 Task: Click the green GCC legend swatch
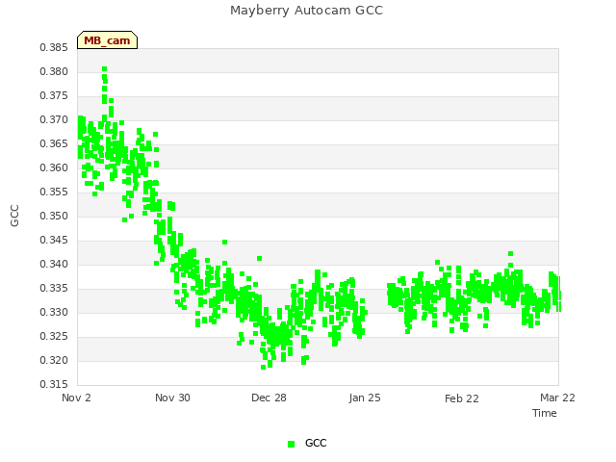pos(291,444)
